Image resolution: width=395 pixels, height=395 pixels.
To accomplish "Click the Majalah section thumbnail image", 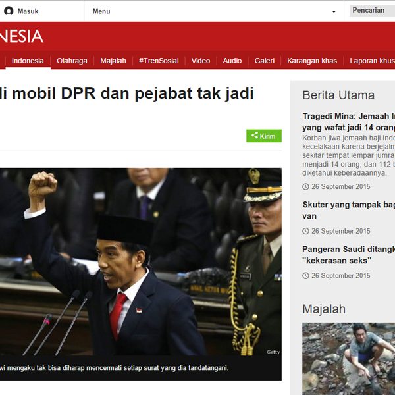I will tap(348, 358).
